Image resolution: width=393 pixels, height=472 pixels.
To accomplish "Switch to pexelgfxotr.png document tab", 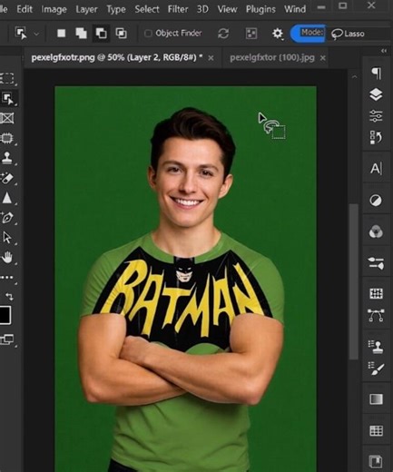I will [x=117, y=57].
